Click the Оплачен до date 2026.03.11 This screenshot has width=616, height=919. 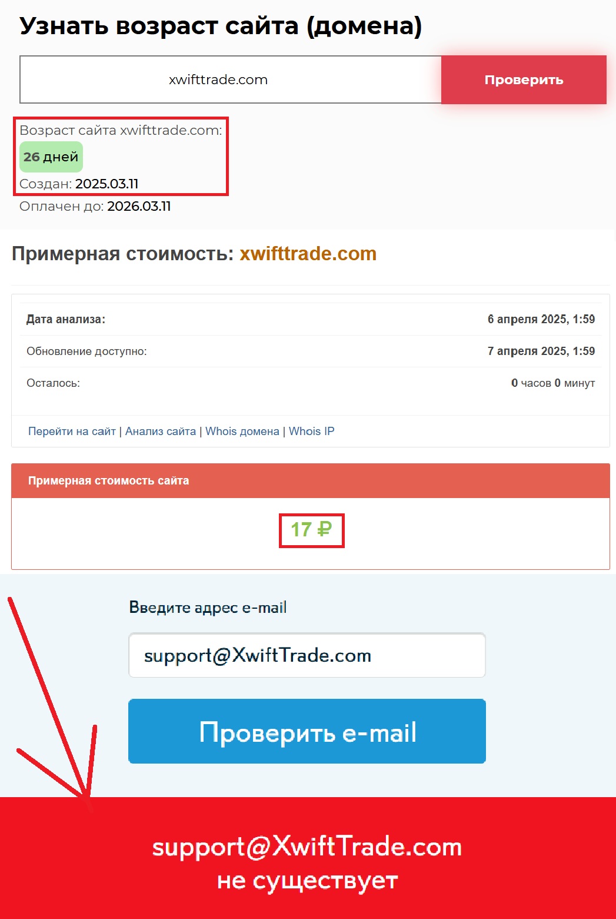tap(139, 206)
